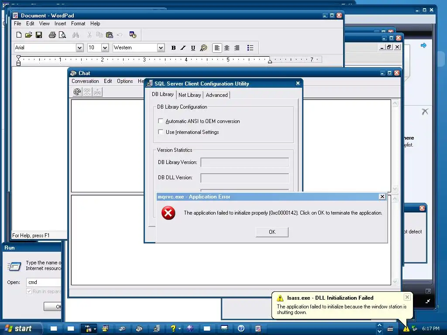
Task: Toggle bullet list in WordPad
Action: point(250,48)
